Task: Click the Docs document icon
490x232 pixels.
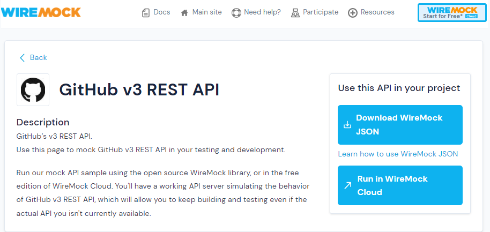Action: click(x=146, y=13)
